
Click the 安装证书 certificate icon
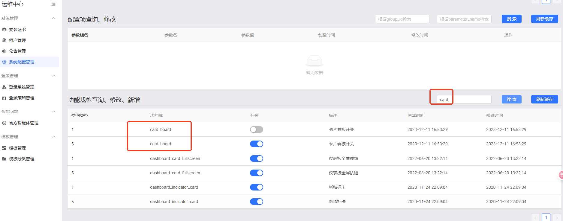pyautogui.click(x=4, y=30)
